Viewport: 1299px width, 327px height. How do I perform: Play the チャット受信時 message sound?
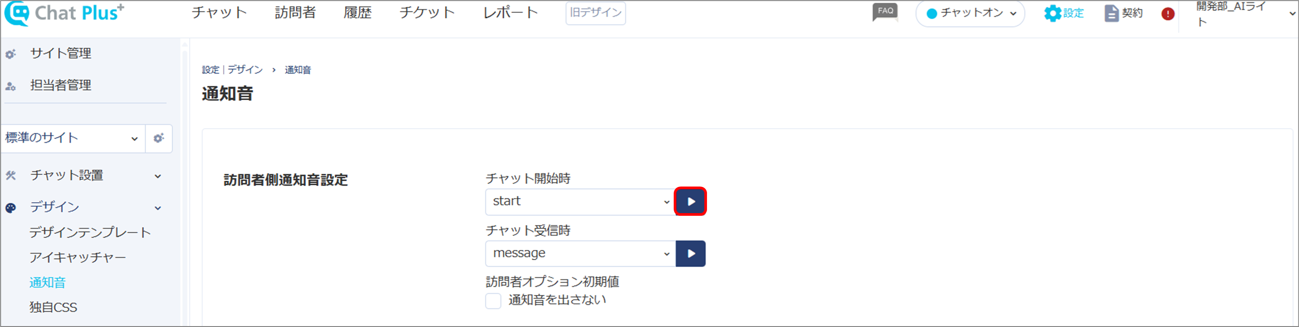(x=691, y=253)
